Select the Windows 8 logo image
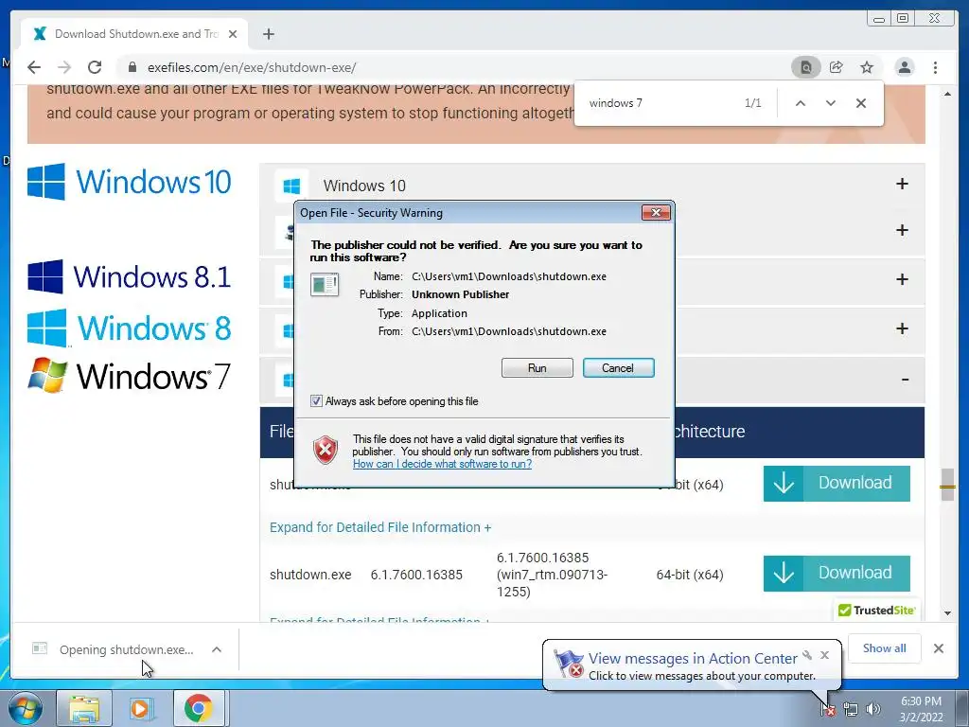Screen dimensions: 969x727 pyautogui.click(x=129, y=328)
